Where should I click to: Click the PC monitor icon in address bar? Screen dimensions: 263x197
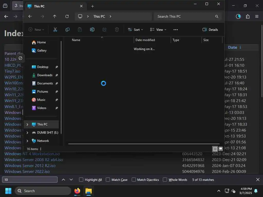click(80, 16)
